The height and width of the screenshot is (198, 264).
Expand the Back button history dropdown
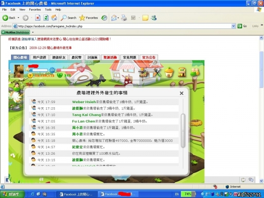pyautogui.click(x=18, y=18)
